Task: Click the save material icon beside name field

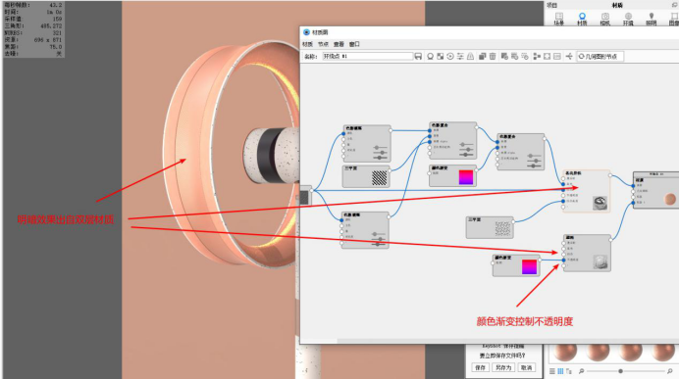Action: 418,56
